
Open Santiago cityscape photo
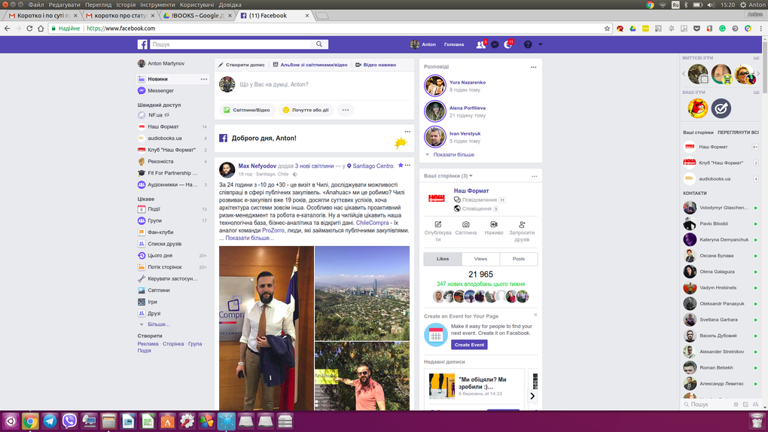(x=362, y=293)
